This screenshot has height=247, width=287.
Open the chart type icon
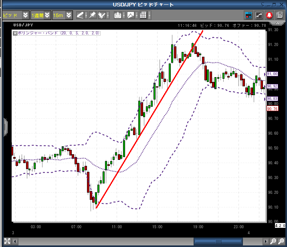pos(130,15)
